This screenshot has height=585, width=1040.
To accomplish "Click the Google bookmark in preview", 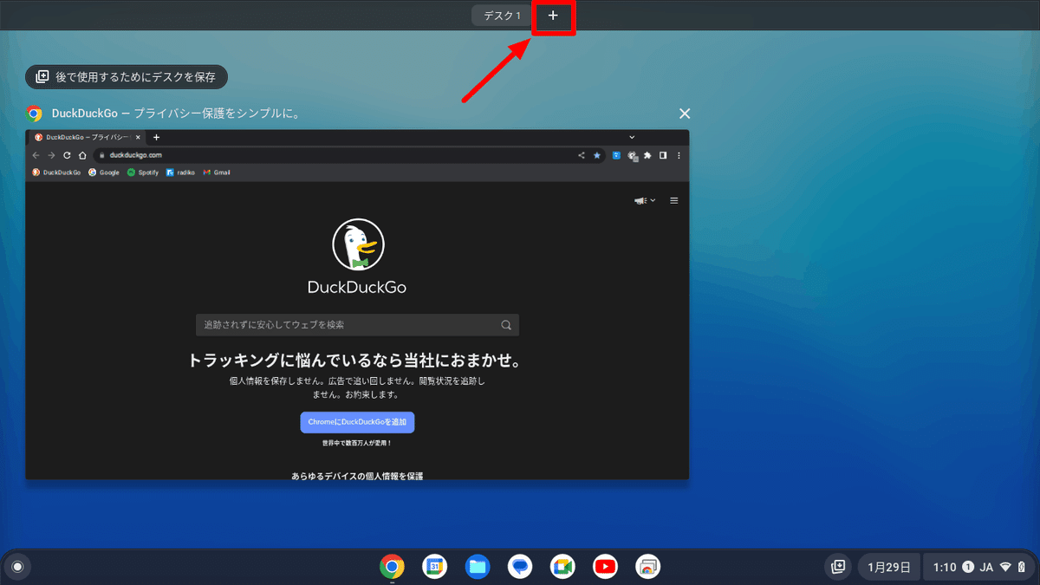I will [x=104, y=172].
